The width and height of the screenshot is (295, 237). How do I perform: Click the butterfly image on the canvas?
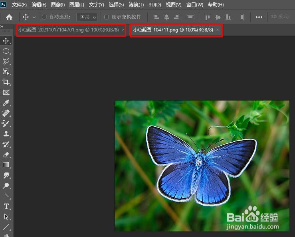click(x=202, y=166)
